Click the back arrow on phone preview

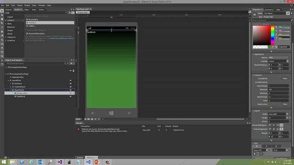point(93,113)
